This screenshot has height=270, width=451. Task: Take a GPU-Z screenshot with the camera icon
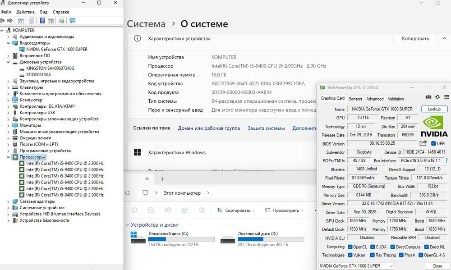coord(428,97)
